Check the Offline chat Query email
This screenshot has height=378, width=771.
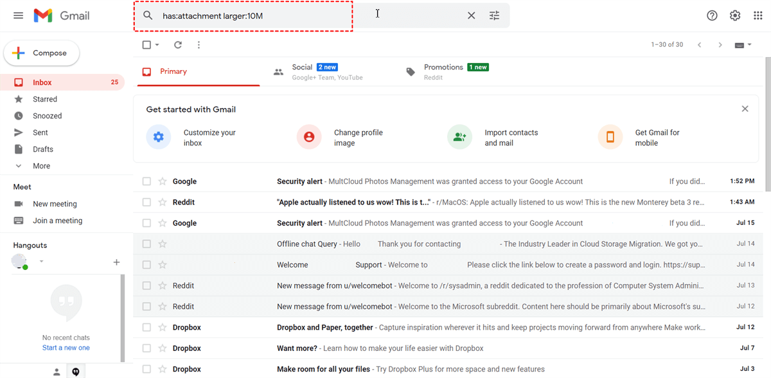coord(146,244)
